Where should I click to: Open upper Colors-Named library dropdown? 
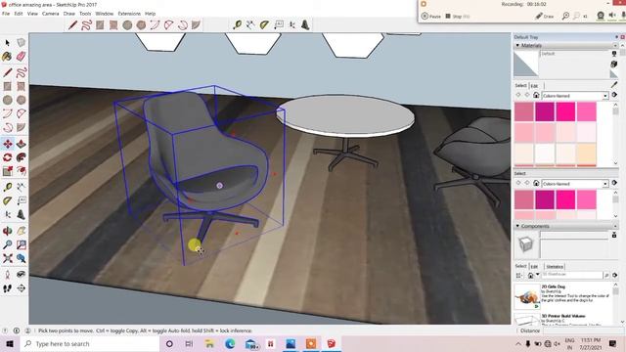click(x=605, y=96)
